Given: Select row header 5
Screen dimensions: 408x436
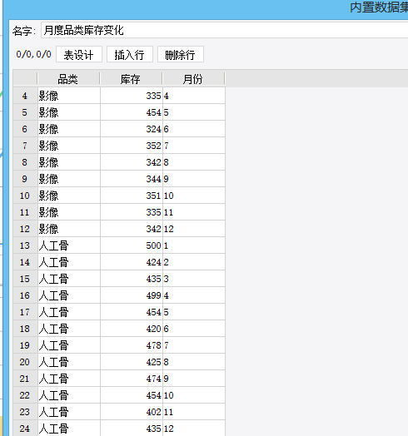Looking at the screenshot, I should pyautogui.click(x=25, y=112).
